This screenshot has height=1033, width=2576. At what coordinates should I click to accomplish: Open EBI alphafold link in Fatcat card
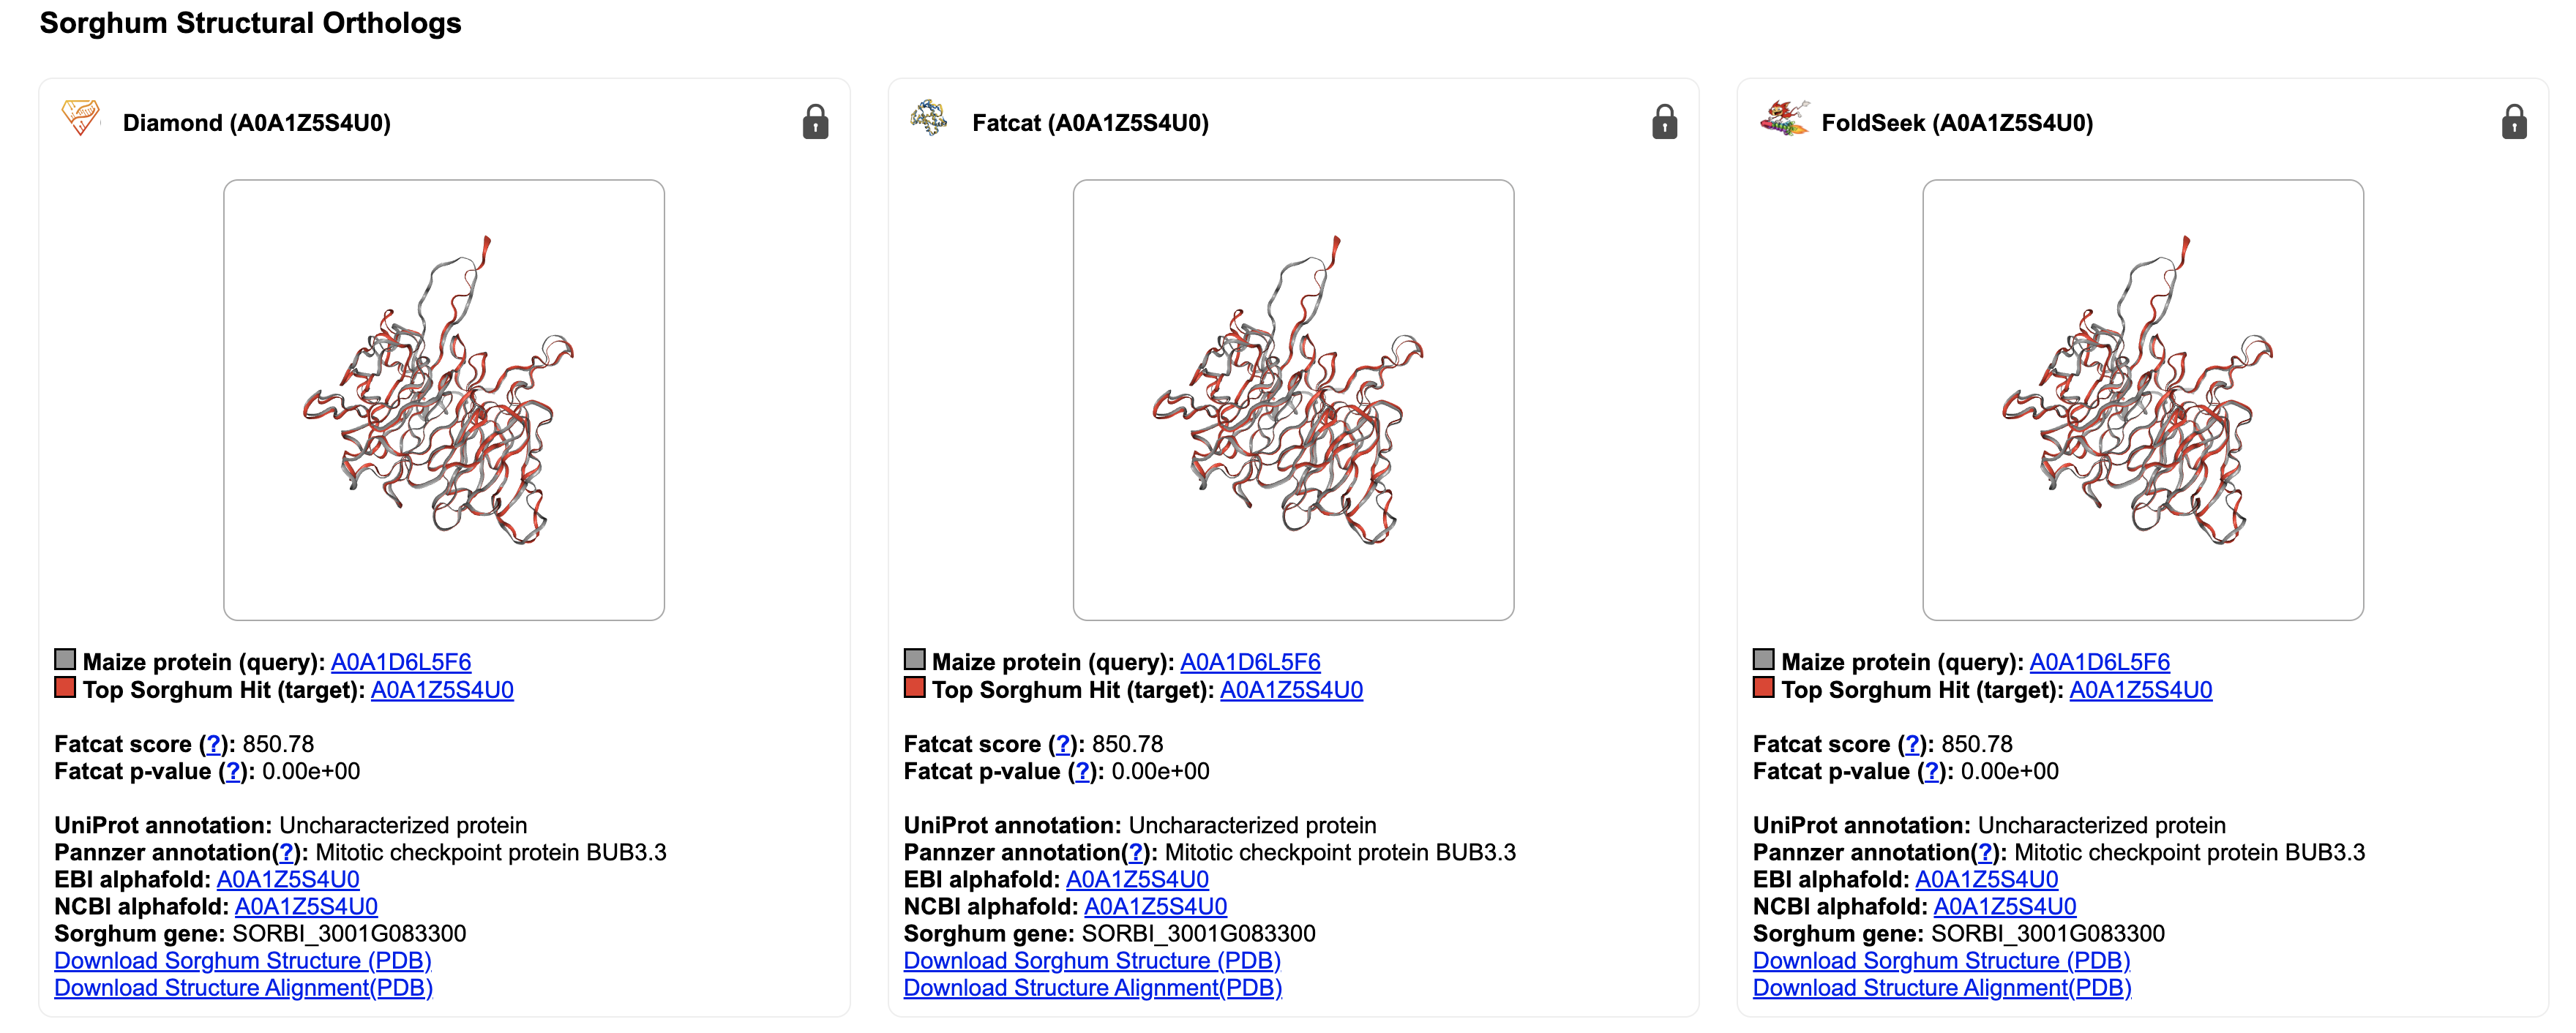(x=1137, y=879)
